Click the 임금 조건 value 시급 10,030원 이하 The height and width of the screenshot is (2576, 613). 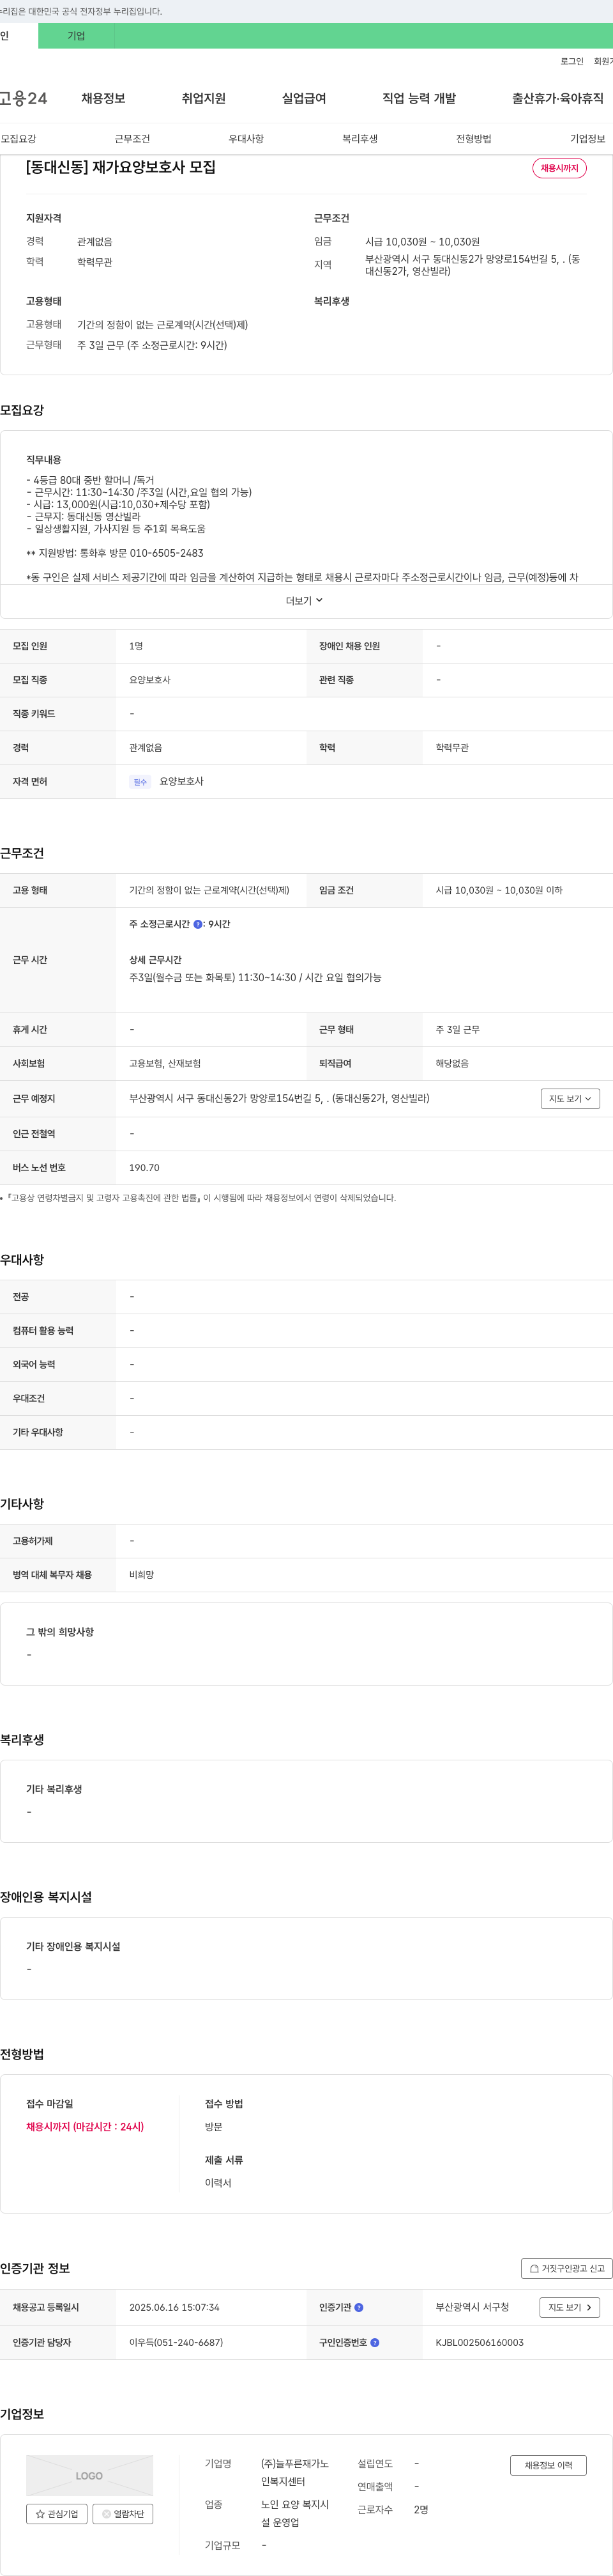coord(498,890)
